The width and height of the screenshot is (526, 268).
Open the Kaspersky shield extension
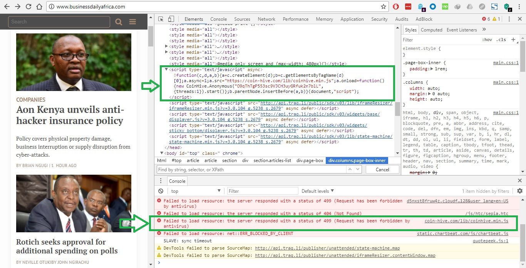click(x=507, y=7)
